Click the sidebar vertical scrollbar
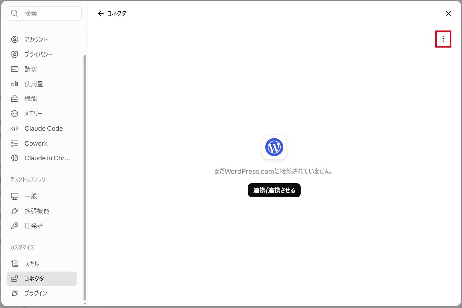This screenshot has height=308, width=462. (85, 178)
